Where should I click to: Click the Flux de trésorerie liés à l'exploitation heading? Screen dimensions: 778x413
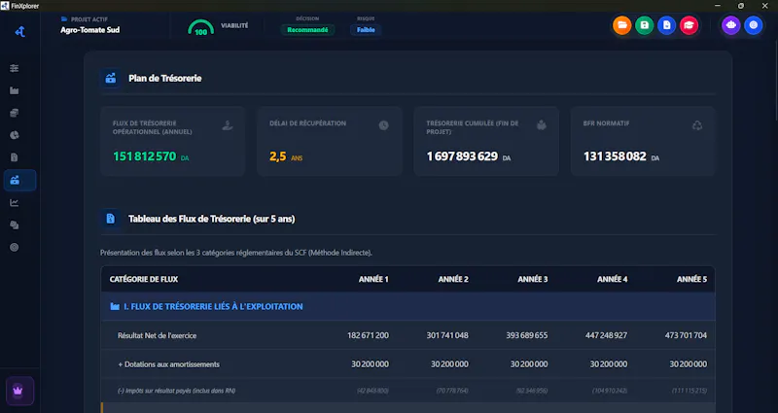tap(213, 306)
